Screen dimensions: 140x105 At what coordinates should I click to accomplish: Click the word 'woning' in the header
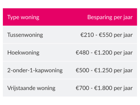coord(30,18)
